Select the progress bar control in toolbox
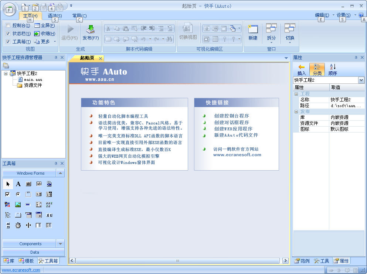 pyautogui.click(x=28, y=205)
